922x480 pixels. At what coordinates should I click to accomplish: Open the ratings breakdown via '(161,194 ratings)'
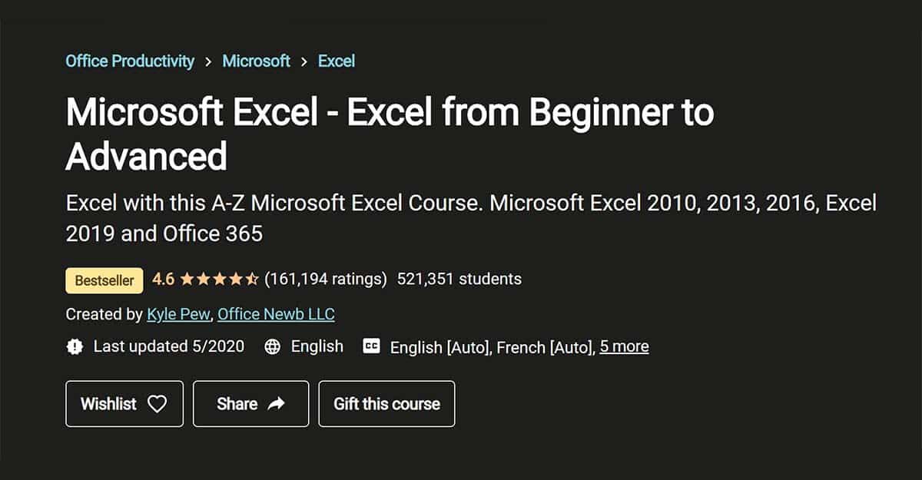(x=326, y=280)
